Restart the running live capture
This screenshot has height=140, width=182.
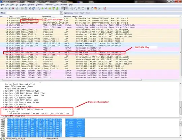(x=17, y=8)
